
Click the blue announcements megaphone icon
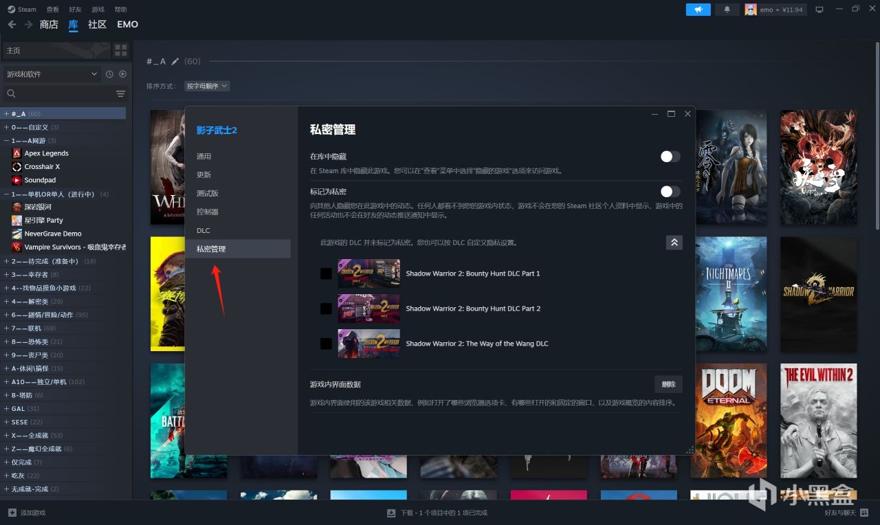point(698,10)
